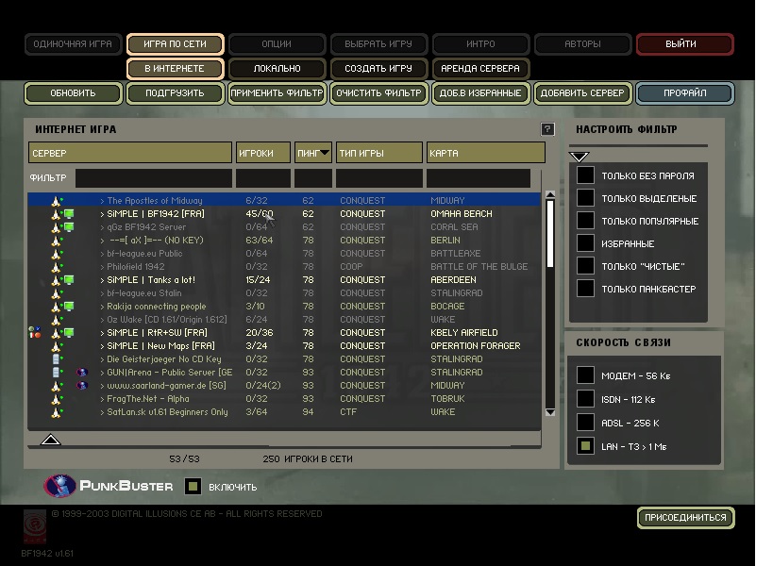Sort servers by ИГРОКИ column header
773x566 pixels.
point(262,153)
